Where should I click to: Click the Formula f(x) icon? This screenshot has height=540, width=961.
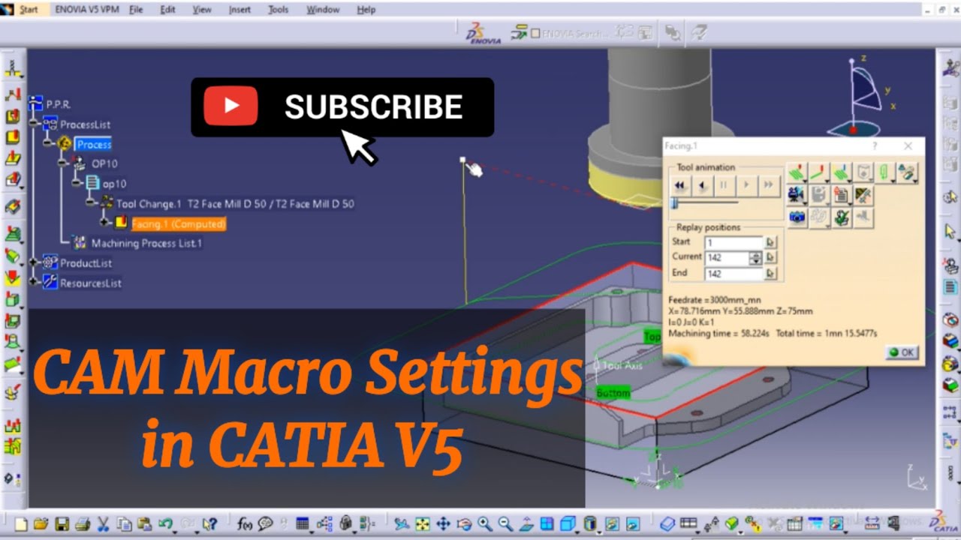[x=245, y=523]
